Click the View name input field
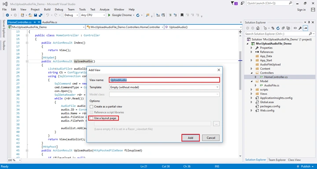The image size is (317, 169). [164, 80]
